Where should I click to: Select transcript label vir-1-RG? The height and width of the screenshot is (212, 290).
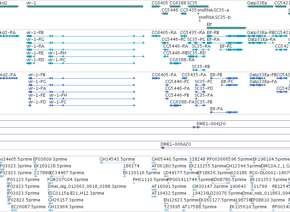(35, 39)
